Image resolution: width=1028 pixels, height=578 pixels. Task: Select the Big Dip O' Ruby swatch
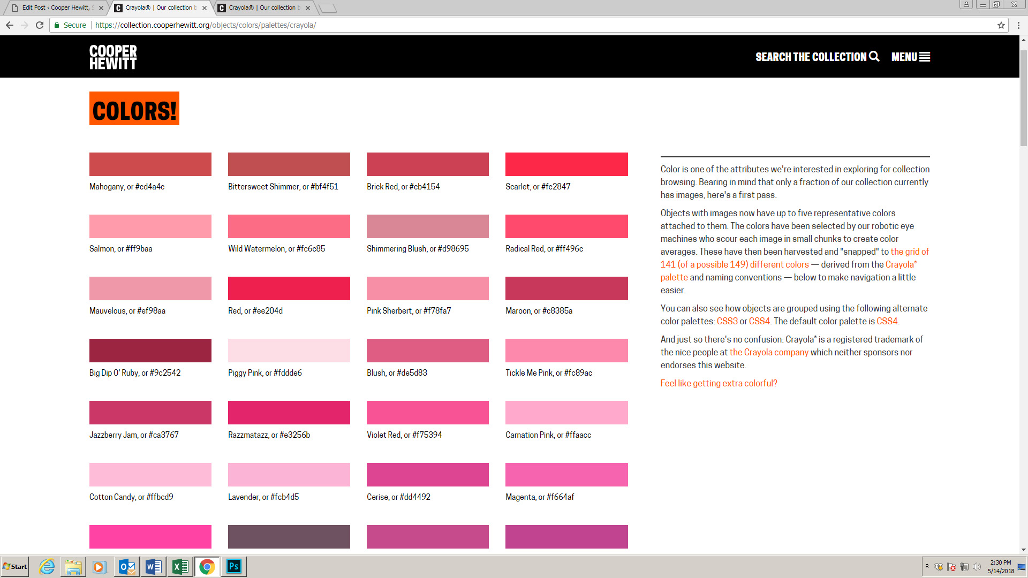coord(150,351)
